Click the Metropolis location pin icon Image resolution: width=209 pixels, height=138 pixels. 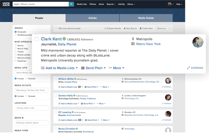tap(133, 39)
